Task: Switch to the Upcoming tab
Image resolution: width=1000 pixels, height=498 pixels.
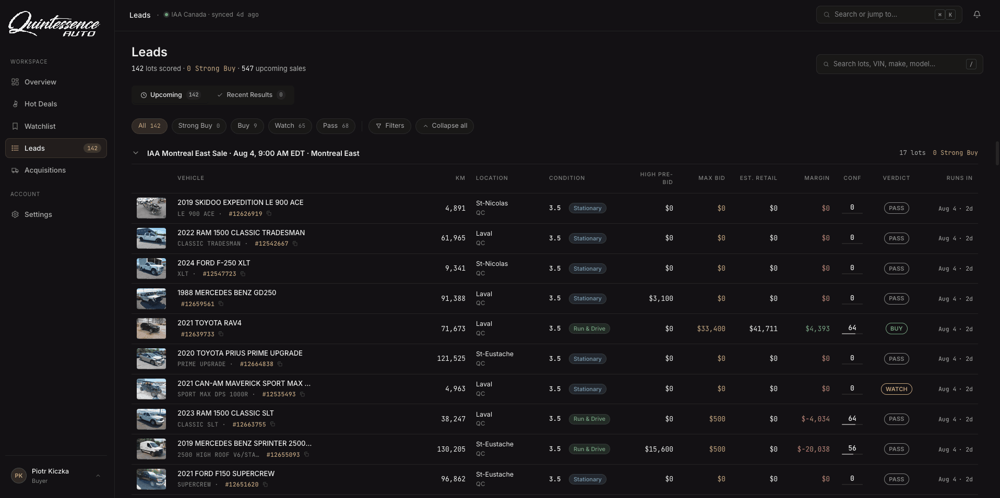Action: click(170, 95)
